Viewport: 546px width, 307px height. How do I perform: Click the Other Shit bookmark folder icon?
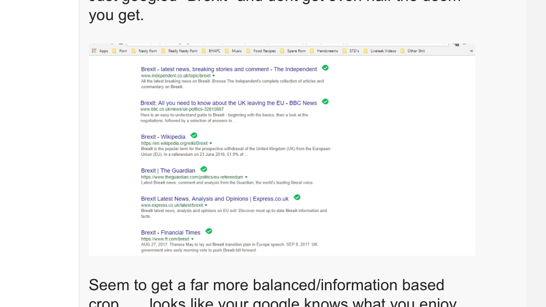click(403, 51)
